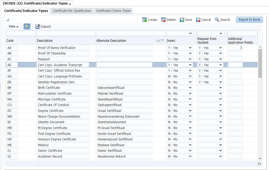269x170 pixels.
Task: Collapse the panel with the corner triangle
Action: 8,20
